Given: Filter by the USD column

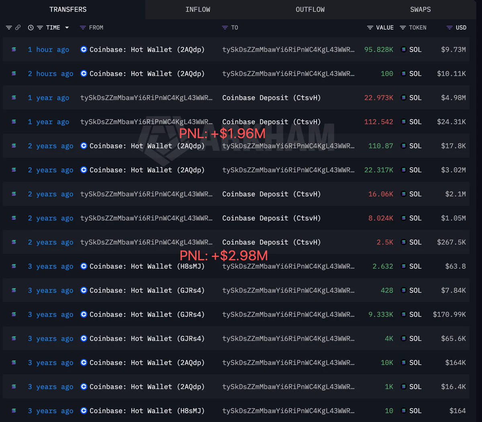Looking at the screenshot, I should 449,28.
